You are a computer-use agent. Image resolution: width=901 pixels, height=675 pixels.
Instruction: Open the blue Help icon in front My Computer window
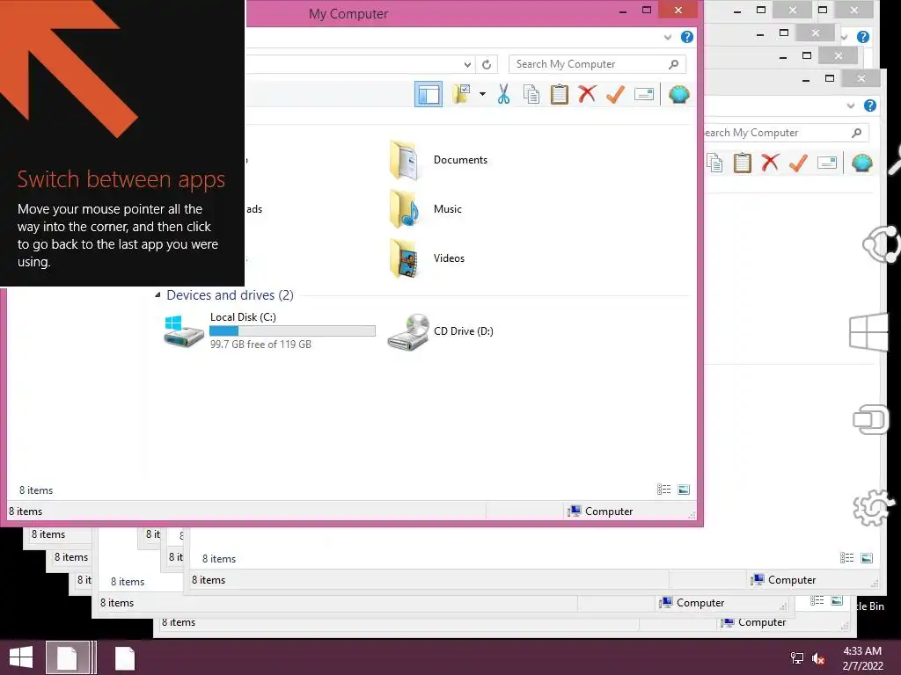coord(686,37)
